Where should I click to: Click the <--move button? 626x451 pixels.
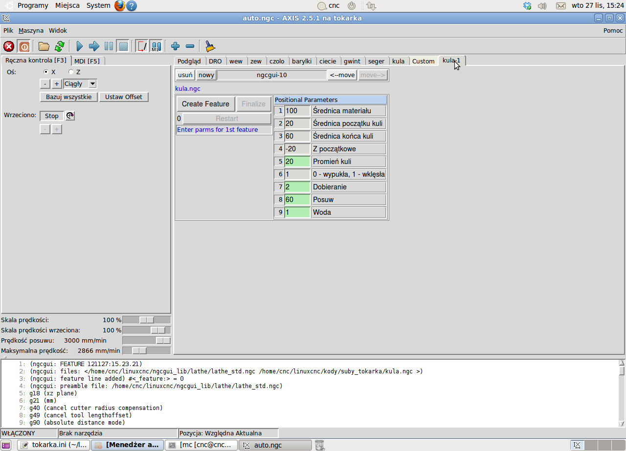342,75
